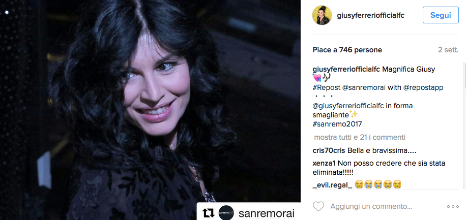Image resolution: width=466 pixels, height=220 pixels.
Task: Like the post with the heart icon
Action: pos(318,206)
